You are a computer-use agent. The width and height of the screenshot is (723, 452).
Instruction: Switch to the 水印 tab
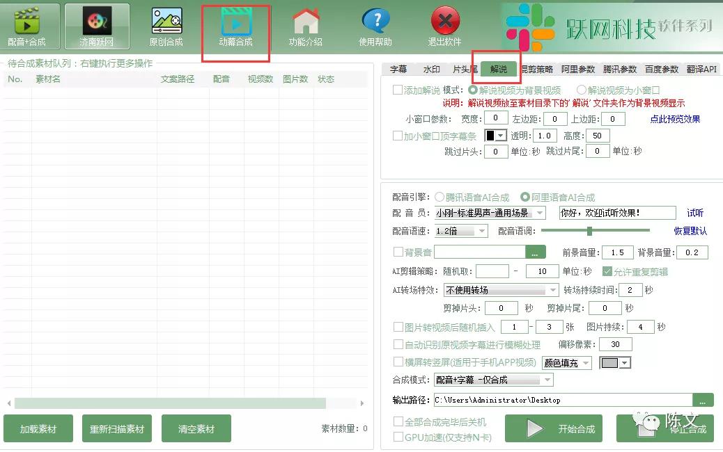coord(432,69)
